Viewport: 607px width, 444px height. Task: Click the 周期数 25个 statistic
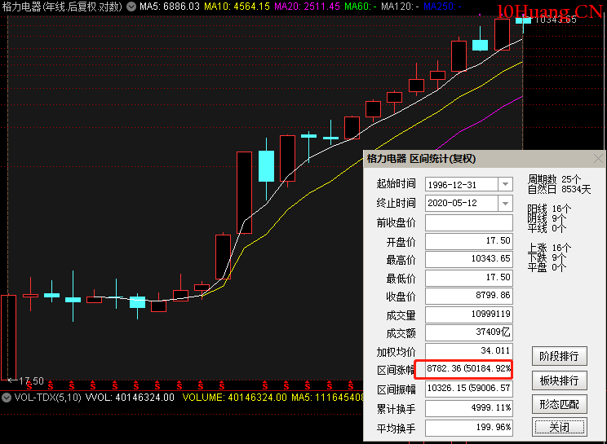554,179
